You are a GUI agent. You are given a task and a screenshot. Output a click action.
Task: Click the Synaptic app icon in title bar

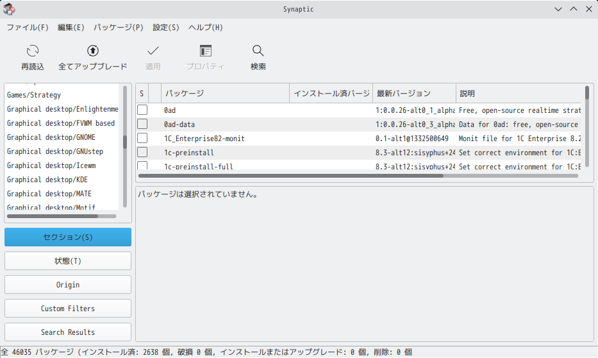(9, 9)
